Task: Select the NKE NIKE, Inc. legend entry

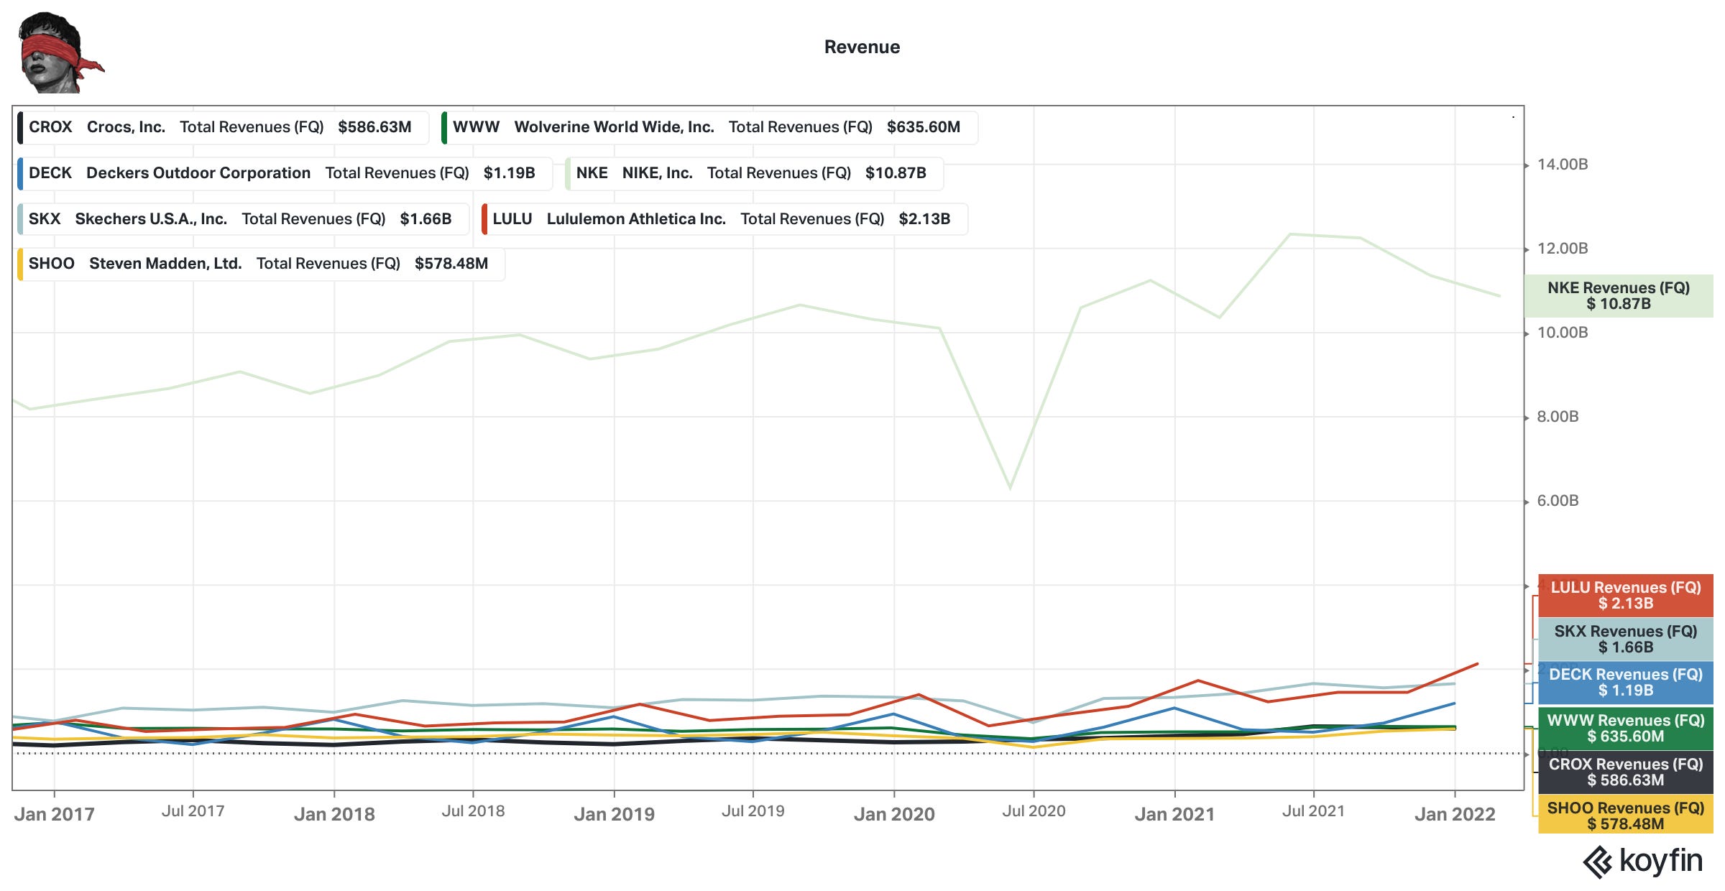Action: click(x=754, y=173)
